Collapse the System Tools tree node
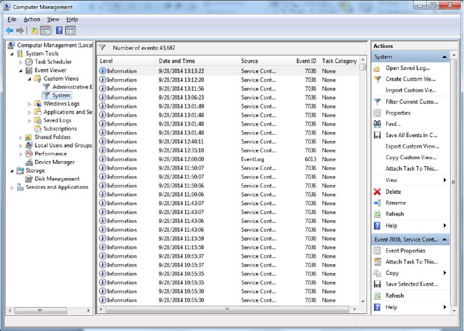 [12, 54]
